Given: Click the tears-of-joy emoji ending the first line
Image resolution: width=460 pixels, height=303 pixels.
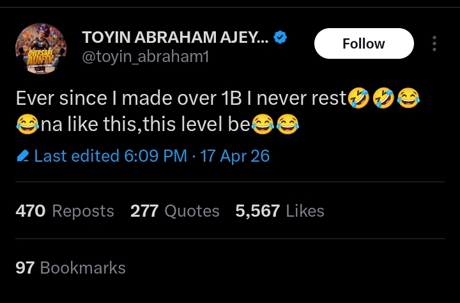Looking at the screenshot, I should (x=408, y=98).
